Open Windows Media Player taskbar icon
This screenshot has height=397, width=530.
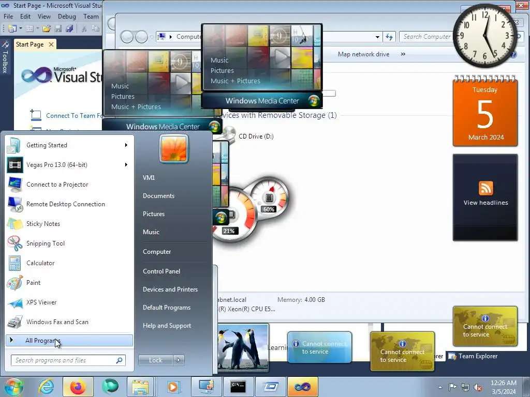(x=173, y=387)
